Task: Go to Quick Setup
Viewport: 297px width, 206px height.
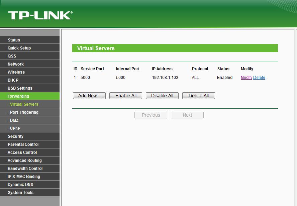Action: [19, 48]
